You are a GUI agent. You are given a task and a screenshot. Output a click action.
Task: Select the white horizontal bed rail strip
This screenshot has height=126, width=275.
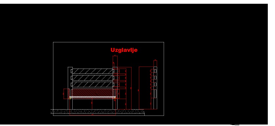point(93,97)
